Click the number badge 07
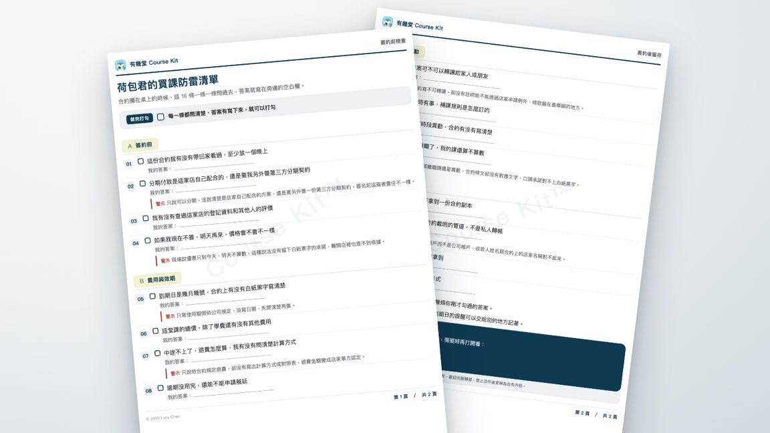 coord(145,356)
